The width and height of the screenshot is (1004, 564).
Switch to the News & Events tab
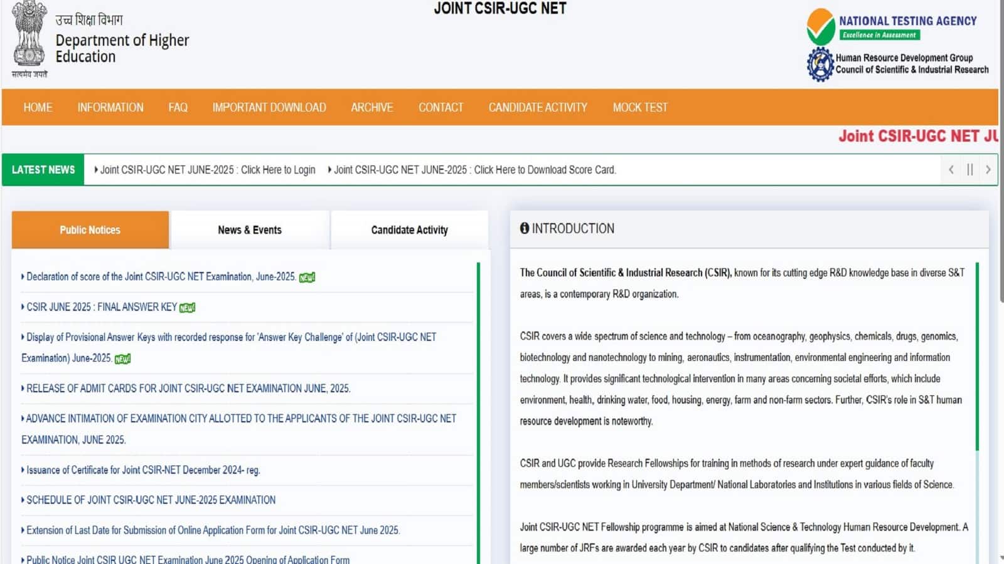coord(250,230)
